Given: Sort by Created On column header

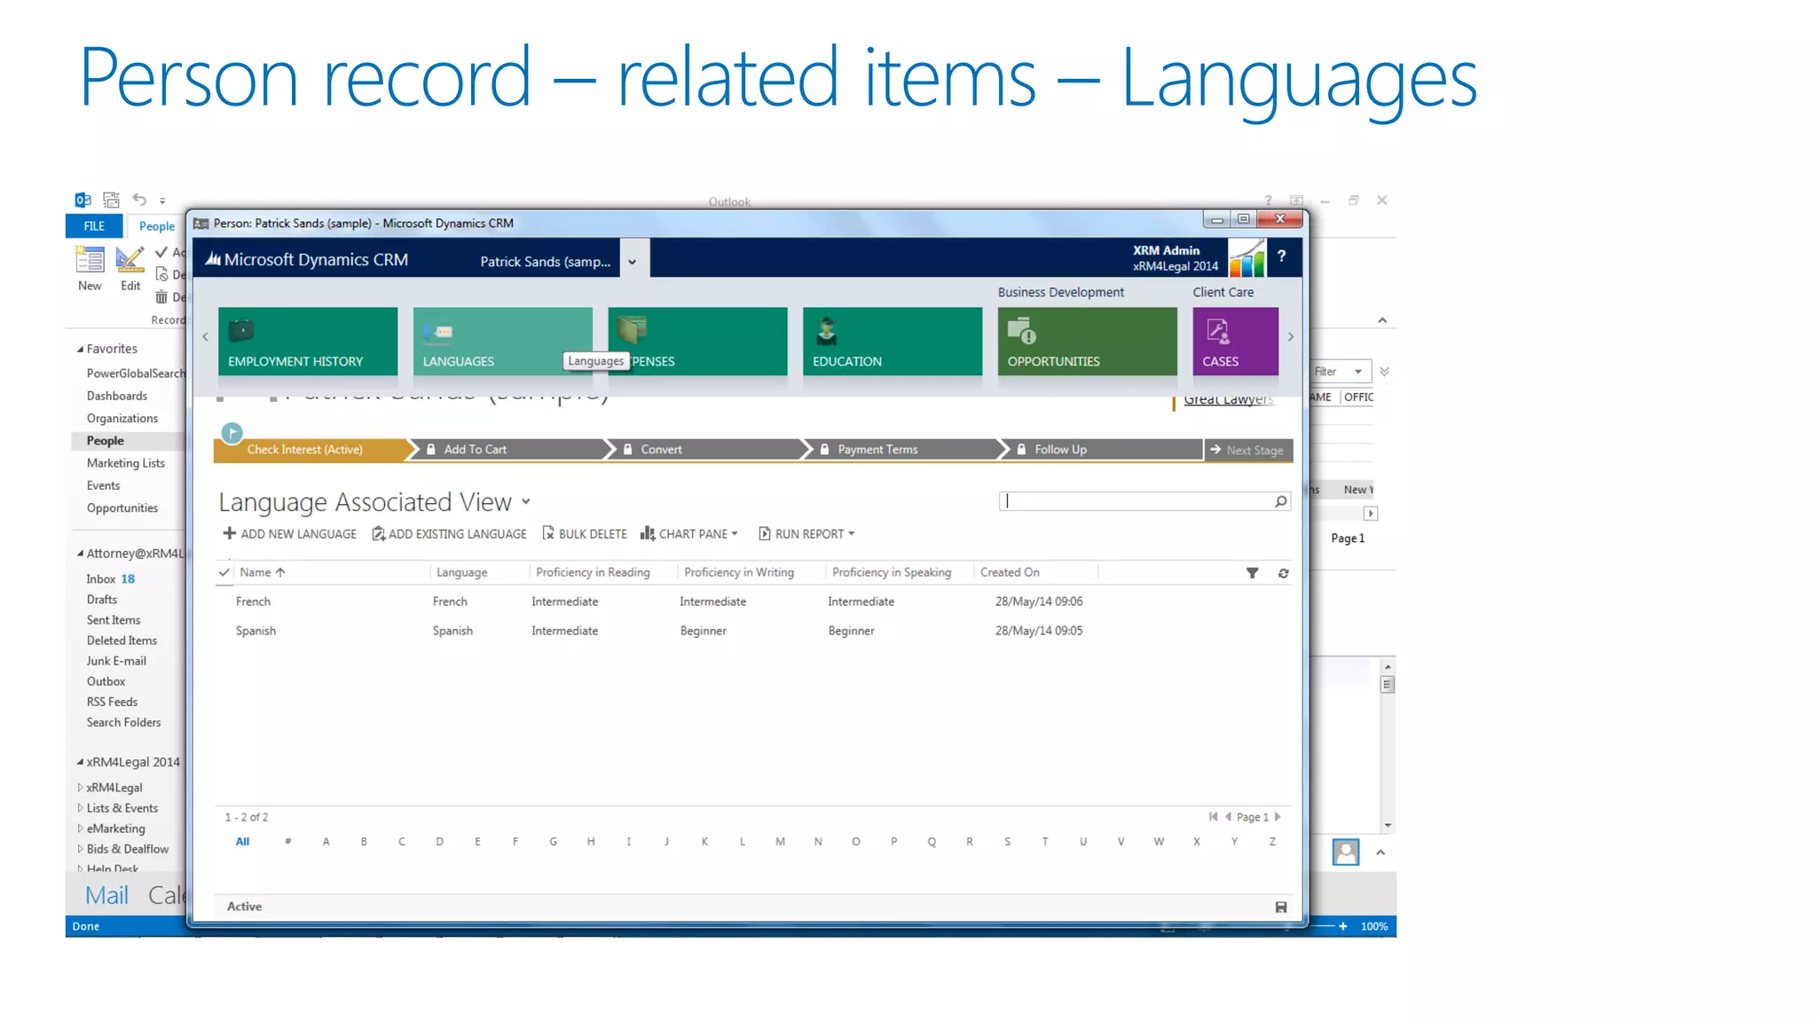Looking at the screenshot, I should point(1010,572).
